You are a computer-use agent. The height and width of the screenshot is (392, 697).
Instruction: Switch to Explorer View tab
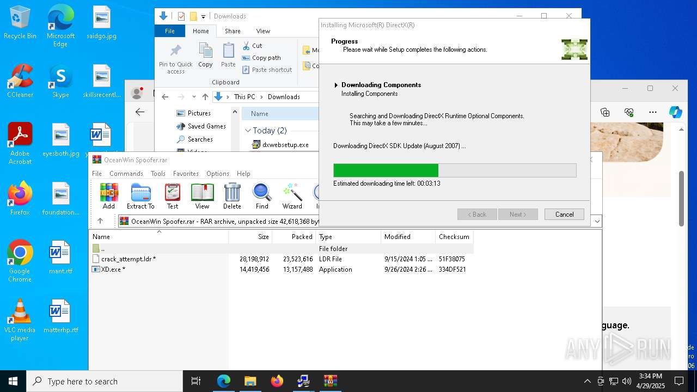tap(263, 31)
